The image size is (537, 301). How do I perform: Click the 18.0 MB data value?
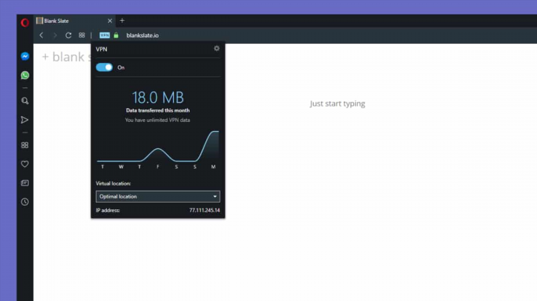click(x=158, y=97)
